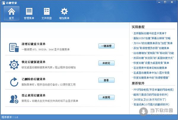
Task: Click the 锁定右键新建菜单 heading
Action: click(34, 62)
